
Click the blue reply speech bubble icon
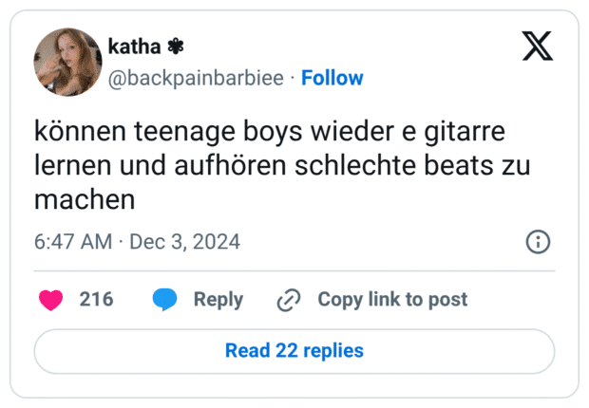tap(165, 300)
